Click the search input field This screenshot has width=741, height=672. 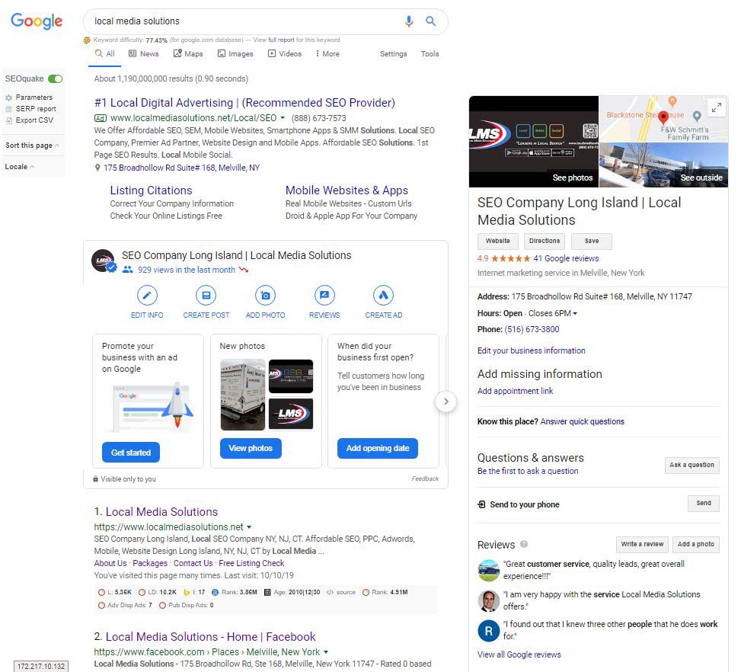[244, 21]
